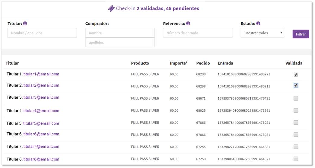Click the Comprador nombre input field
Viewport: 315px width, 168px height.
pos(120,33)
